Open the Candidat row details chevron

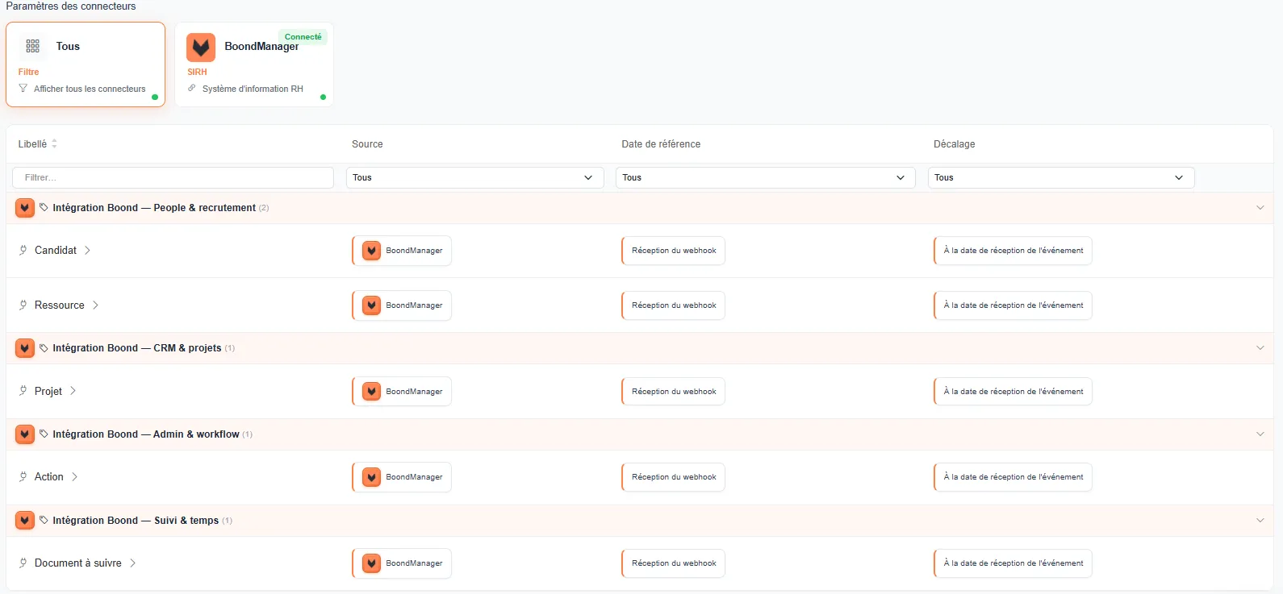[x=87, y=251]
